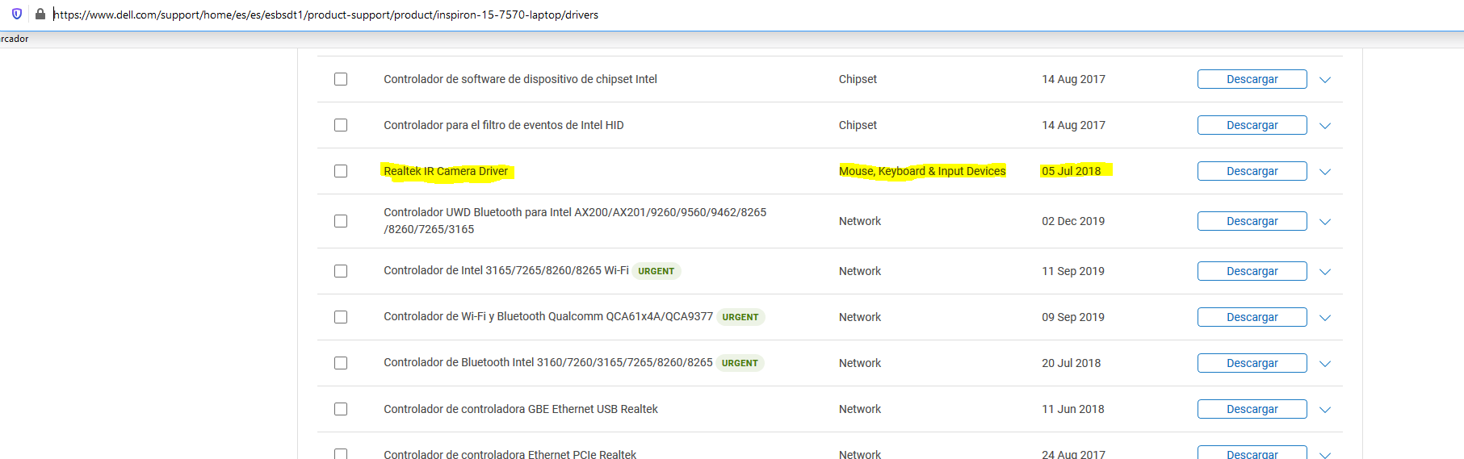1464x459 pixels.
Task: Tick the Realtek IR Camera Driver checkbox
Action: tap(341, 171)
